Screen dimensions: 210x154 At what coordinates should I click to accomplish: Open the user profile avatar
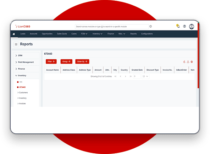coord(192,26)
